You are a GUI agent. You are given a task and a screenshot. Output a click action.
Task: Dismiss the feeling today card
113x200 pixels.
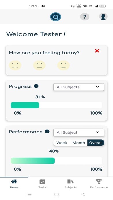[97, 51]
